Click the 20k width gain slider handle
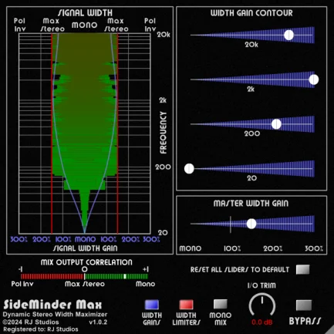 288,35
